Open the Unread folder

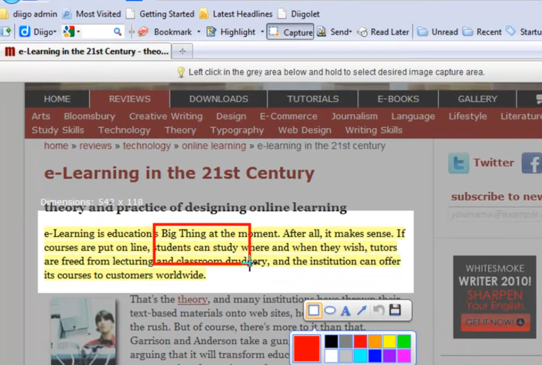pos(438,32)
